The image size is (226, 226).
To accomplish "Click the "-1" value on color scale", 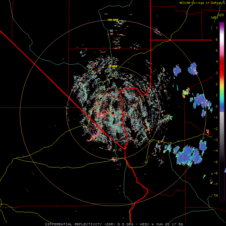I will pos(216,118).
